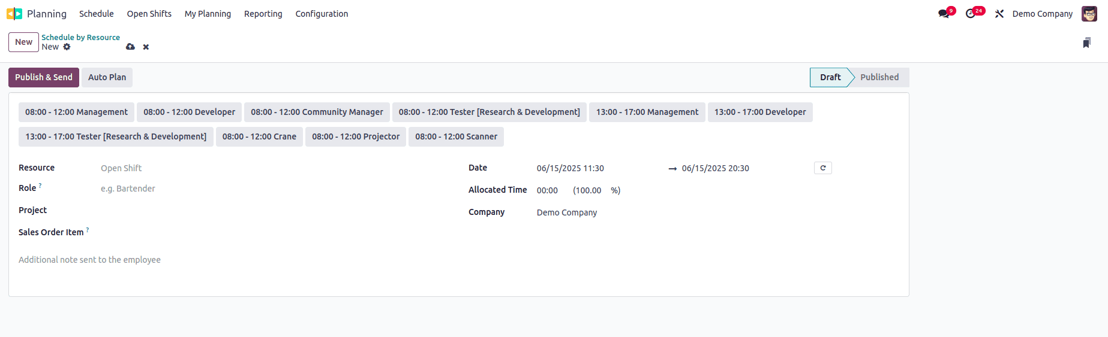
Task: Apply 08:00 - 12:00 Crane template
Action: pos(259,136)
